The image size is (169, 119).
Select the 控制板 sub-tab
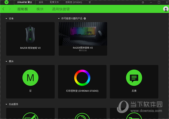[x=23, y=9]
